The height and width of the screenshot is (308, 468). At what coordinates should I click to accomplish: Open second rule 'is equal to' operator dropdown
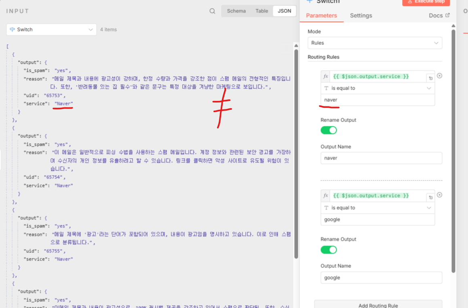[x=377, y=208]
